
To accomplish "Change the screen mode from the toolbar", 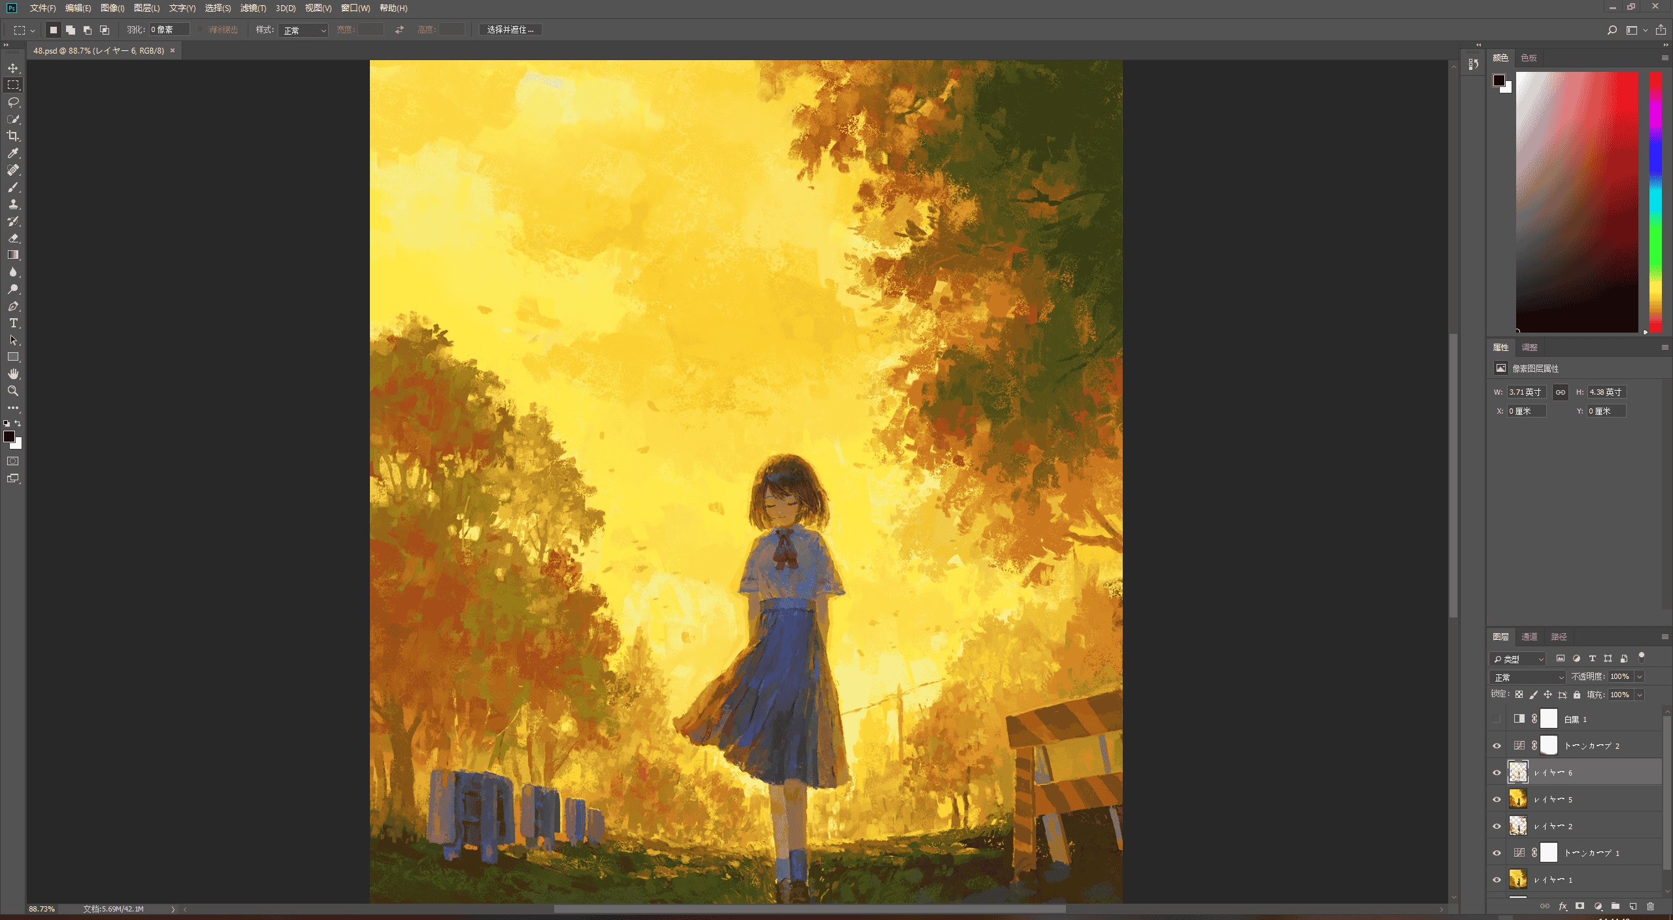I will (x=13, y=478).
